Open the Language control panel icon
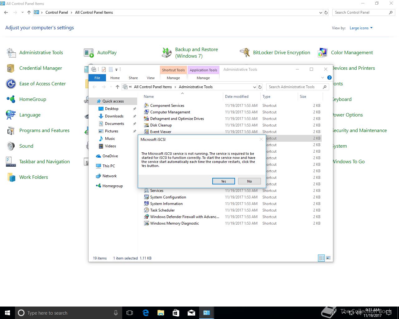 [11, 115]
